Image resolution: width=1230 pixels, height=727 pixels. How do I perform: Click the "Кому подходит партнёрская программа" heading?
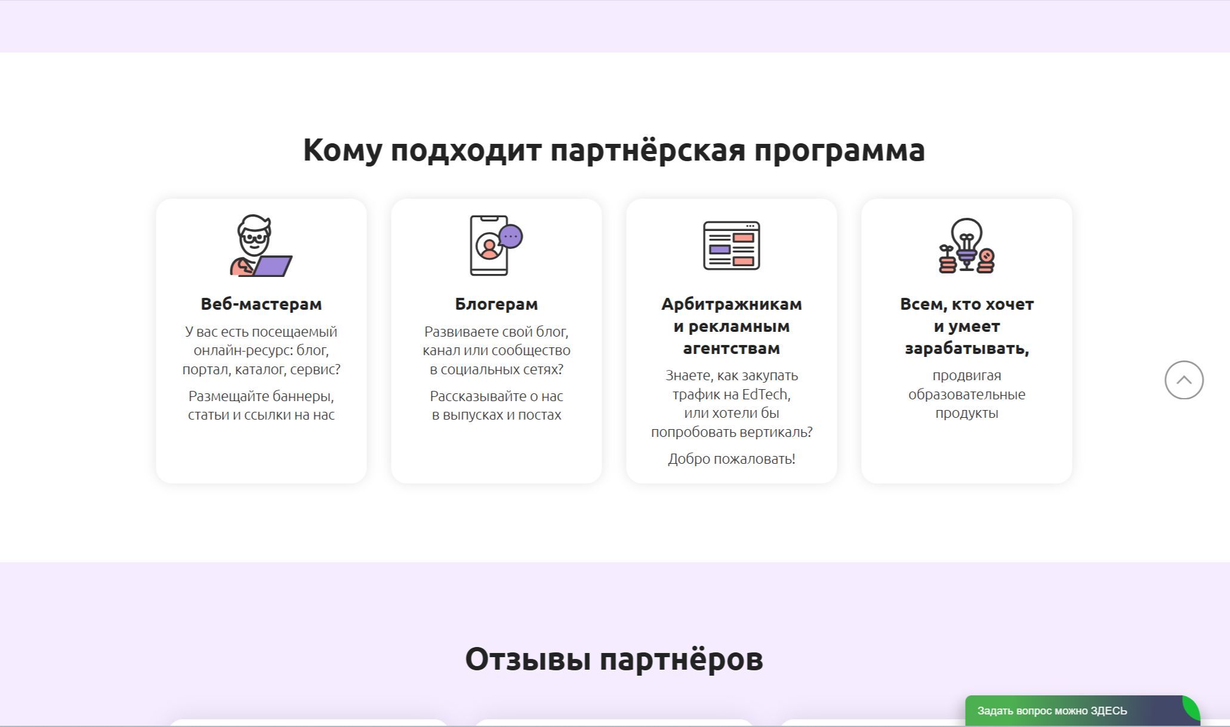614,150
